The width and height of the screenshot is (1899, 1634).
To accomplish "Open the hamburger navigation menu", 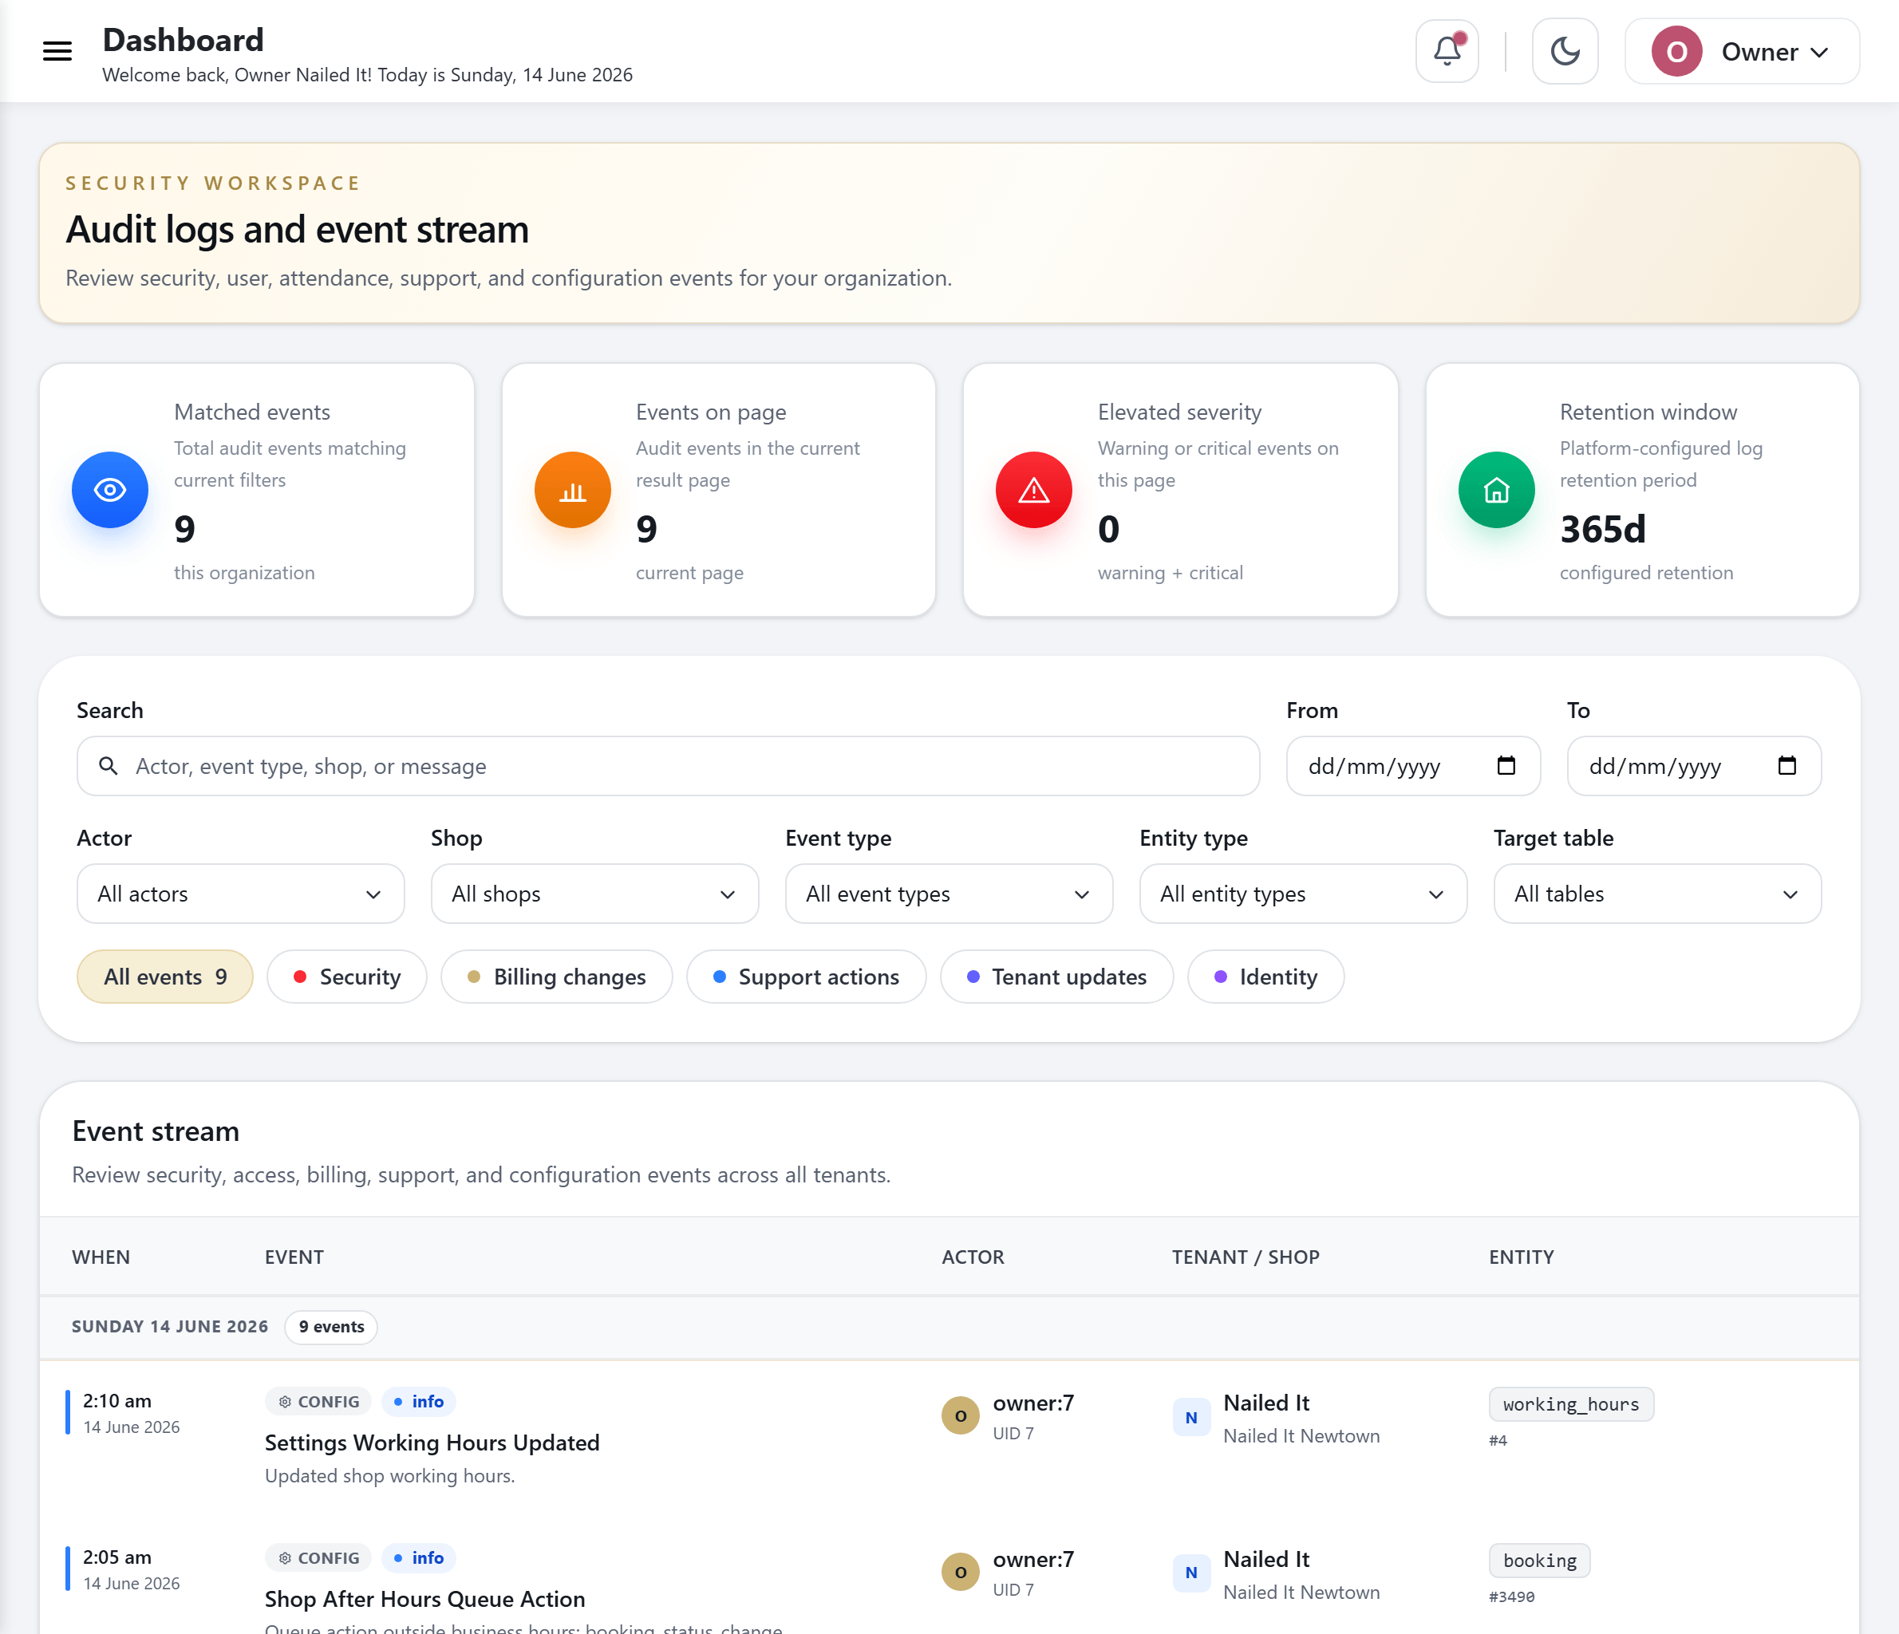I will 57,51.
